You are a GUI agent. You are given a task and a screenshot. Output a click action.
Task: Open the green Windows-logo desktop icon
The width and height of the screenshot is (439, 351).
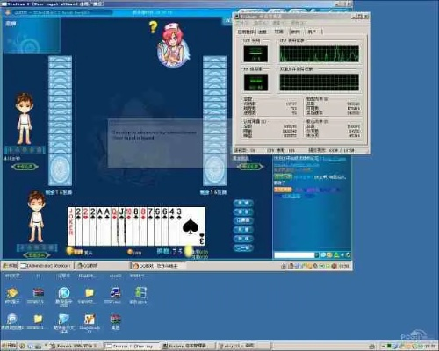140,294
